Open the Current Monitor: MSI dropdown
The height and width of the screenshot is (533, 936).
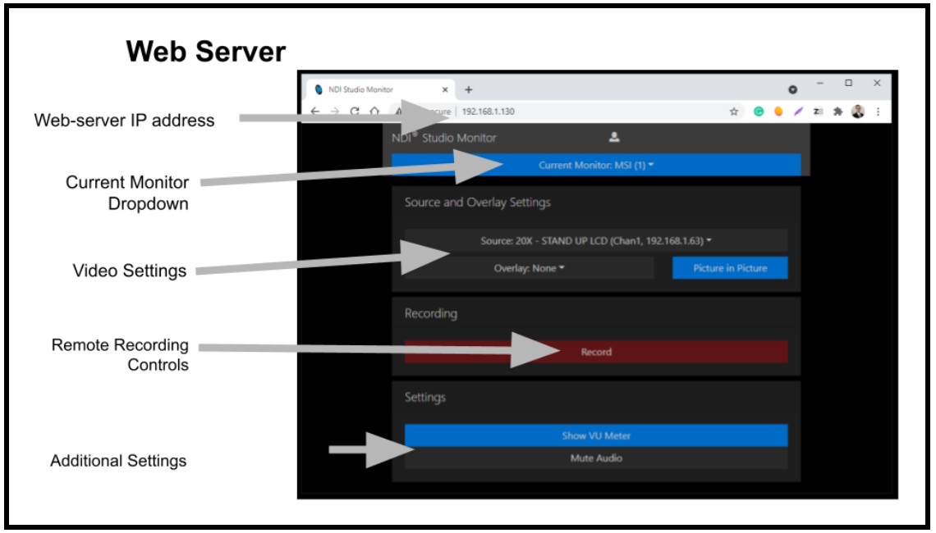[597, 164]
